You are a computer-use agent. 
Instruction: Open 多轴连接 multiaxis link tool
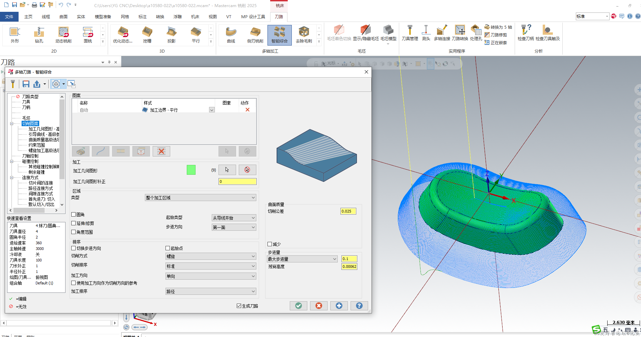pos(442,33)
